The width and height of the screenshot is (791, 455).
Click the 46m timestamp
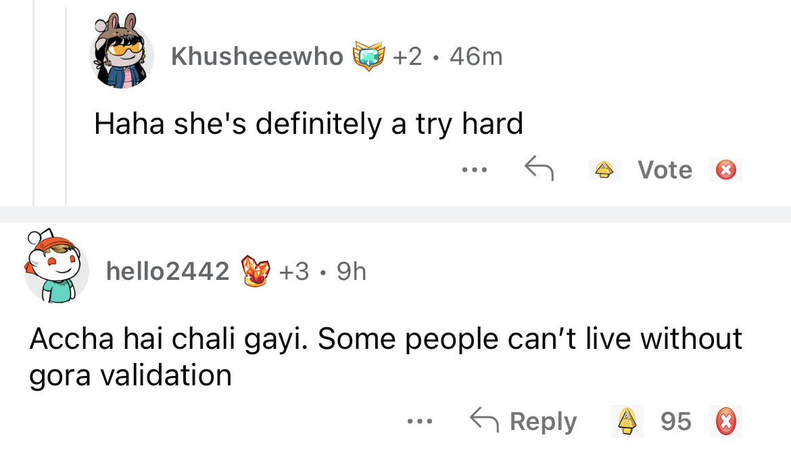(476, 56)
